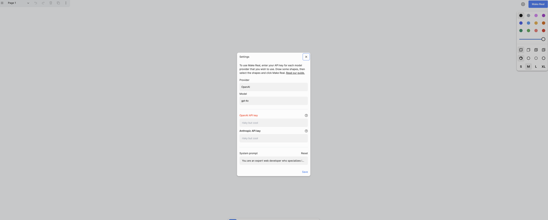Open the three-dot more options menu

(x=66, y=3)
